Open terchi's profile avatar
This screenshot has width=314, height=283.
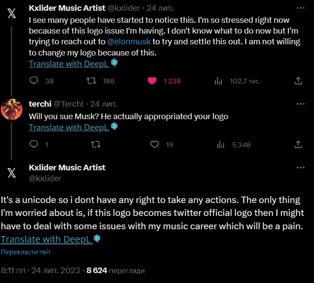[x=12, y=109]
